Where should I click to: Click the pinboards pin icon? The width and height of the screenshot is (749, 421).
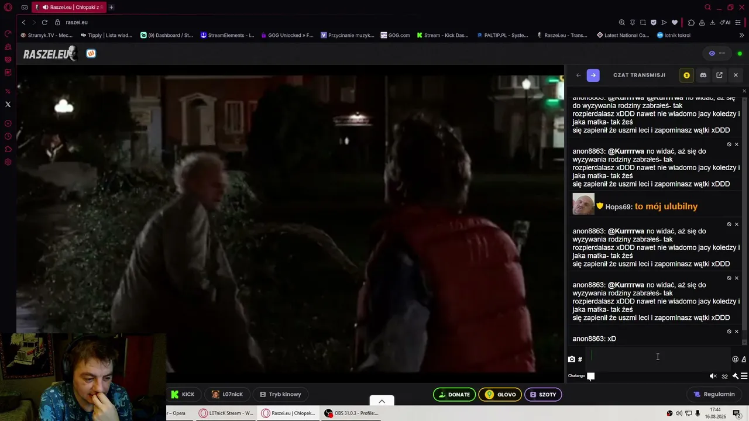click(633, 22)
